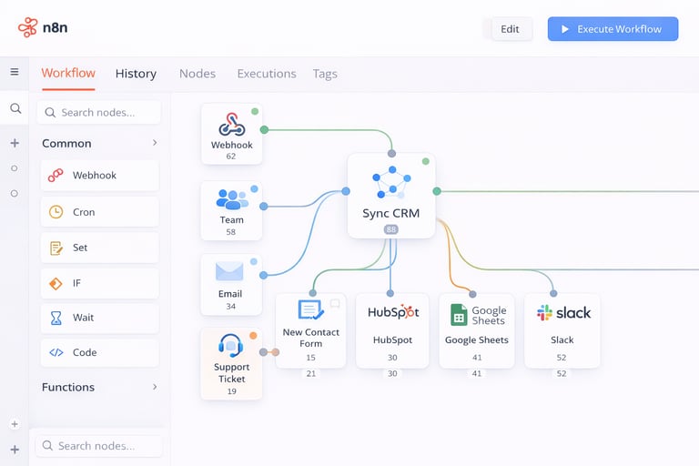Screen dimensions: 699x466
Task: Add the Cron node from list
Action: [99, 212]
